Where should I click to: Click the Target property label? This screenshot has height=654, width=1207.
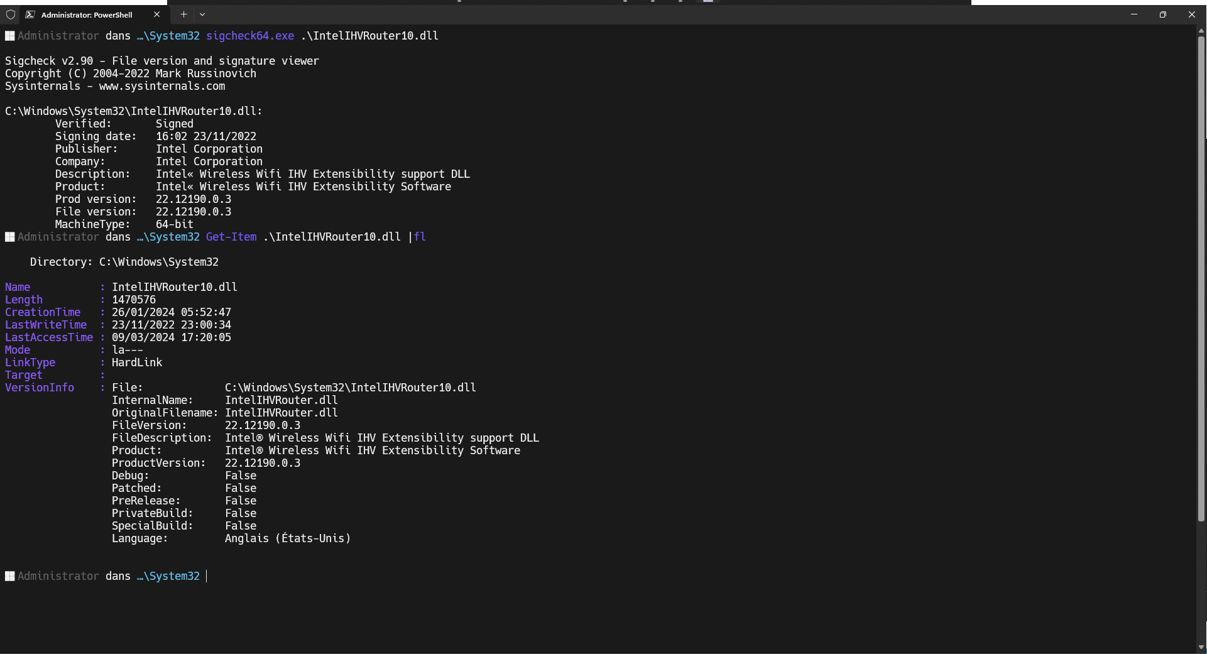point(24,375)
